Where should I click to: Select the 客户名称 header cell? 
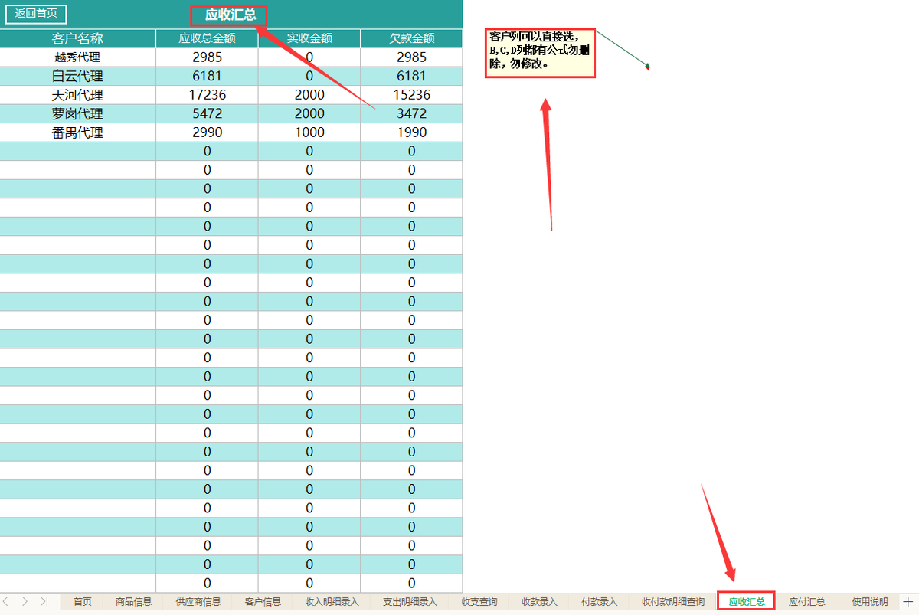click(78, 38)
